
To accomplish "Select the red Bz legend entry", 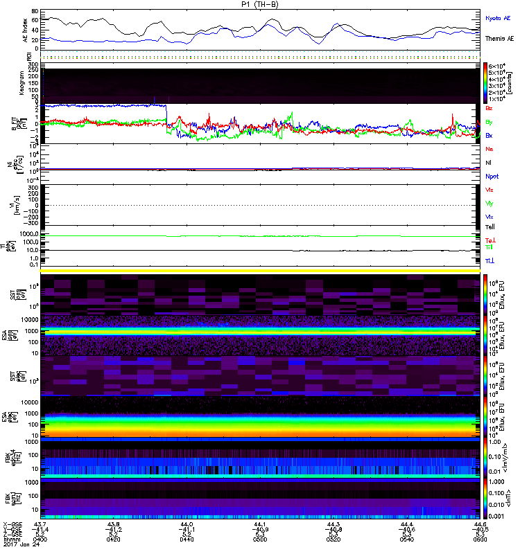I will 489,108.
